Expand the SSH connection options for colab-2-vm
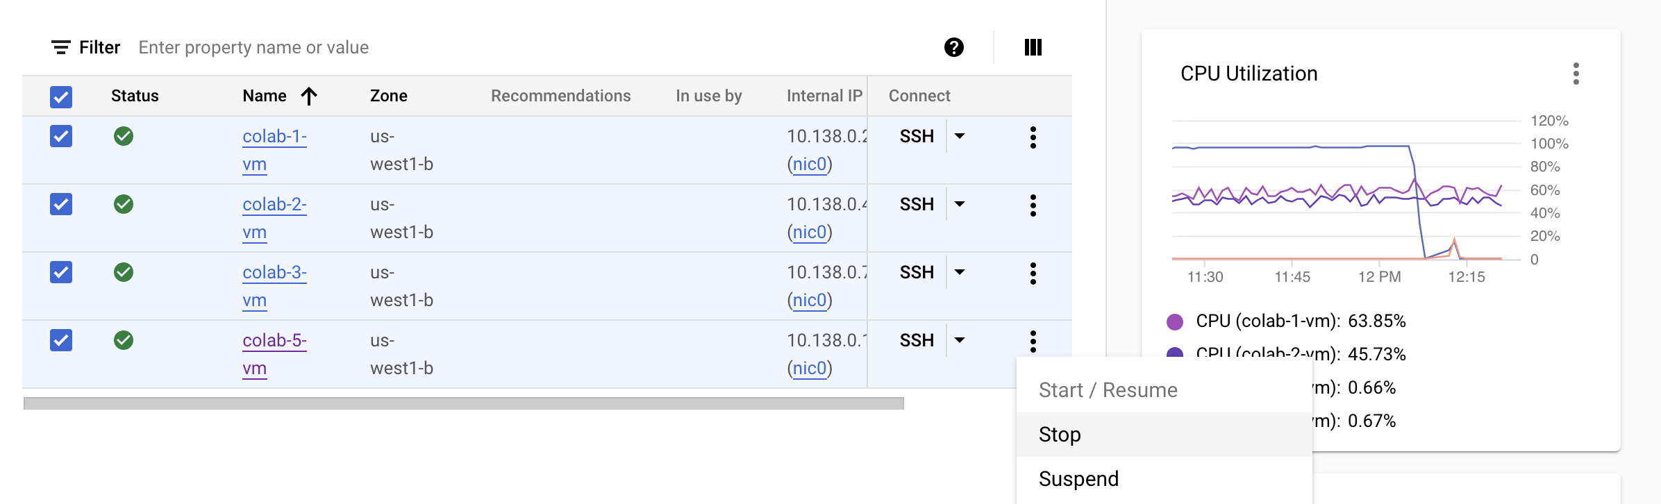1661x504 pixels. pos(959,204)
